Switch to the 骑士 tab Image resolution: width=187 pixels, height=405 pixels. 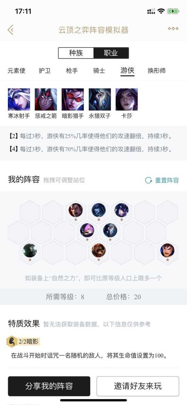(99, 70)
